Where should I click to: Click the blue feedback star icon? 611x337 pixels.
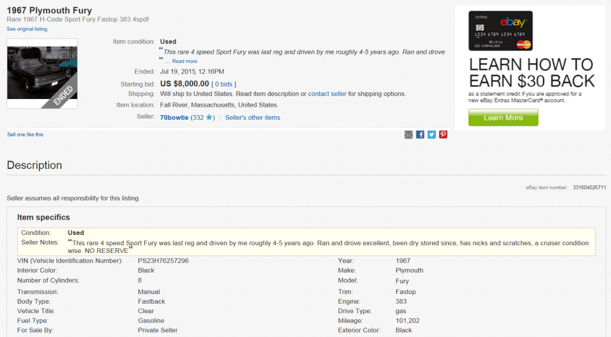click(x=209, y=118)
